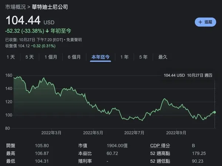The height and width of the screenshot is (166, 222).
Task: Click the CDP 得分 label
Action: coord(160,146)
